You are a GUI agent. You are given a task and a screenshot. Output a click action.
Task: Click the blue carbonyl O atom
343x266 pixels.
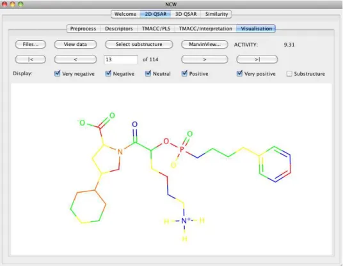[135, 124]
